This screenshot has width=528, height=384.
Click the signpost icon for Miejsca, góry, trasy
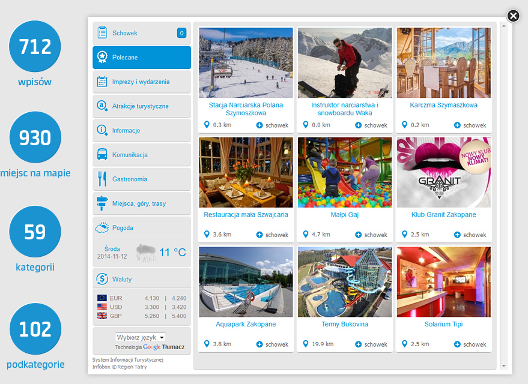[102, 203]
